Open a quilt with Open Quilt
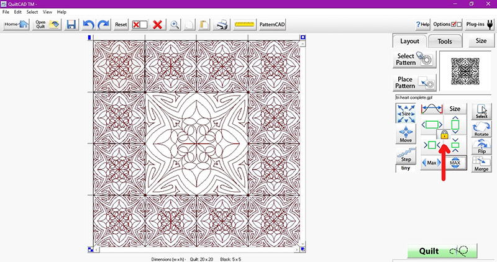This screenshot has width=497, height=262. point(47,24)
